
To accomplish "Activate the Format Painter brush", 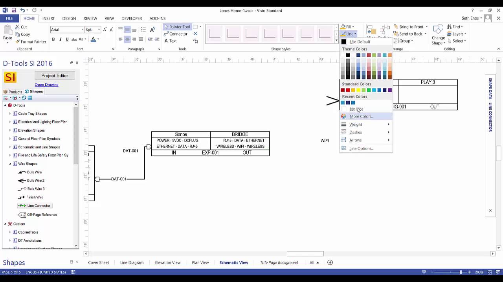I will click(x=18, y=42).
